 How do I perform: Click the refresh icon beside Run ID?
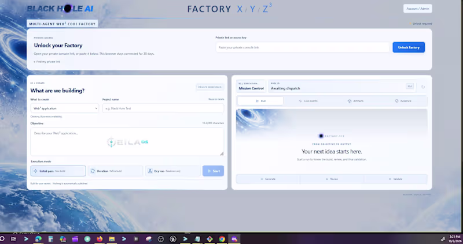[x=423, y=87]
